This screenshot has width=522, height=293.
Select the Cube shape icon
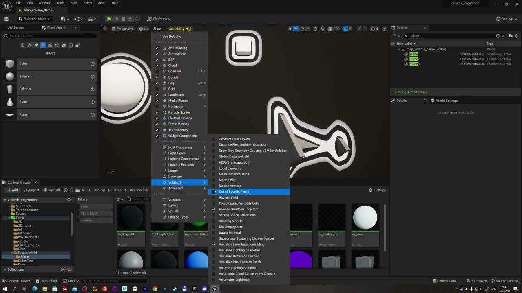pos(10,63)
